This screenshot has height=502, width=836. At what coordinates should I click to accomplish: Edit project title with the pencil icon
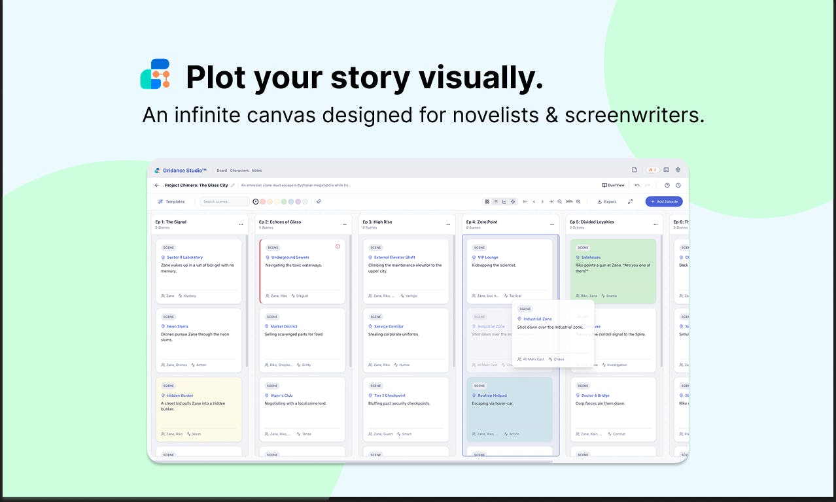click(232, 185)
